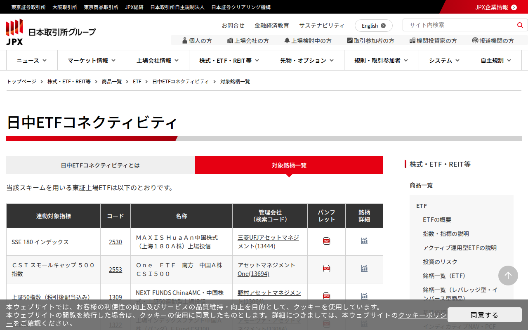Image resolution: width=528 pixels, height=330 pixels.
Task: Open the 上場検討中の方 section
Action: pyautogui.click(x=308, y=40)
